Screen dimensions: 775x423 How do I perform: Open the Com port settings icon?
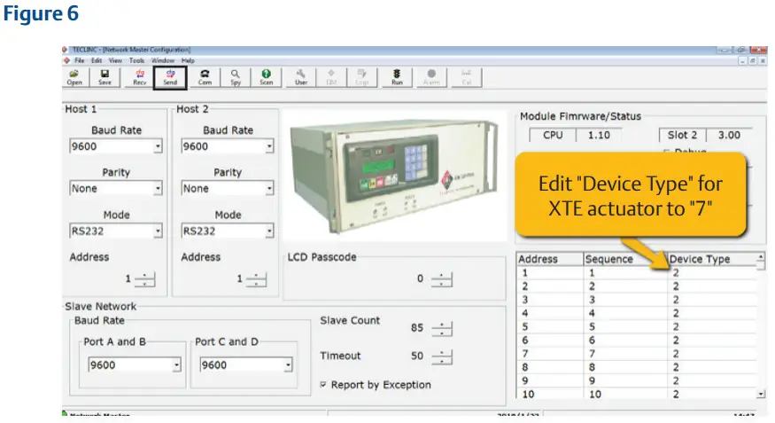(x=205, y=78)
